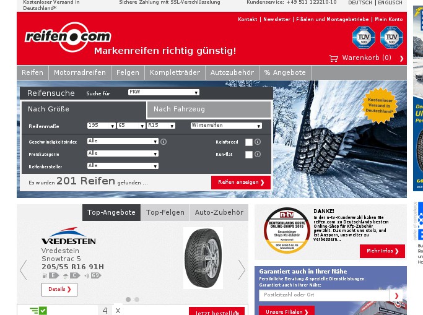This screenshot has height=315, width=423.
Task: Show info for Geschwindigkeitsindex
Action: (x=164, y=142)
